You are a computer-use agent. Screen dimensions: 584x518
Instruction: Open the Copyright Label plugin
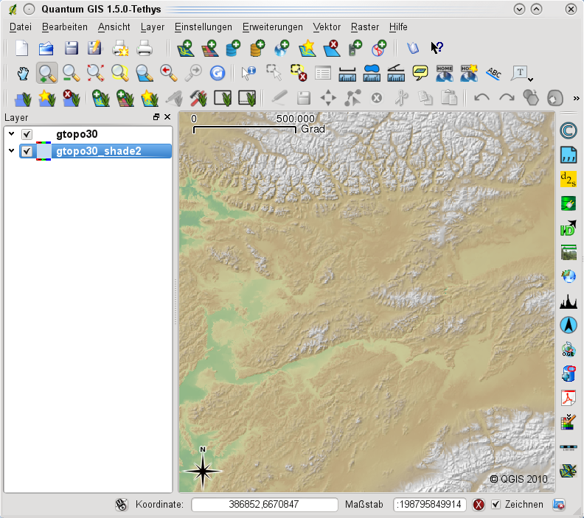569,130
